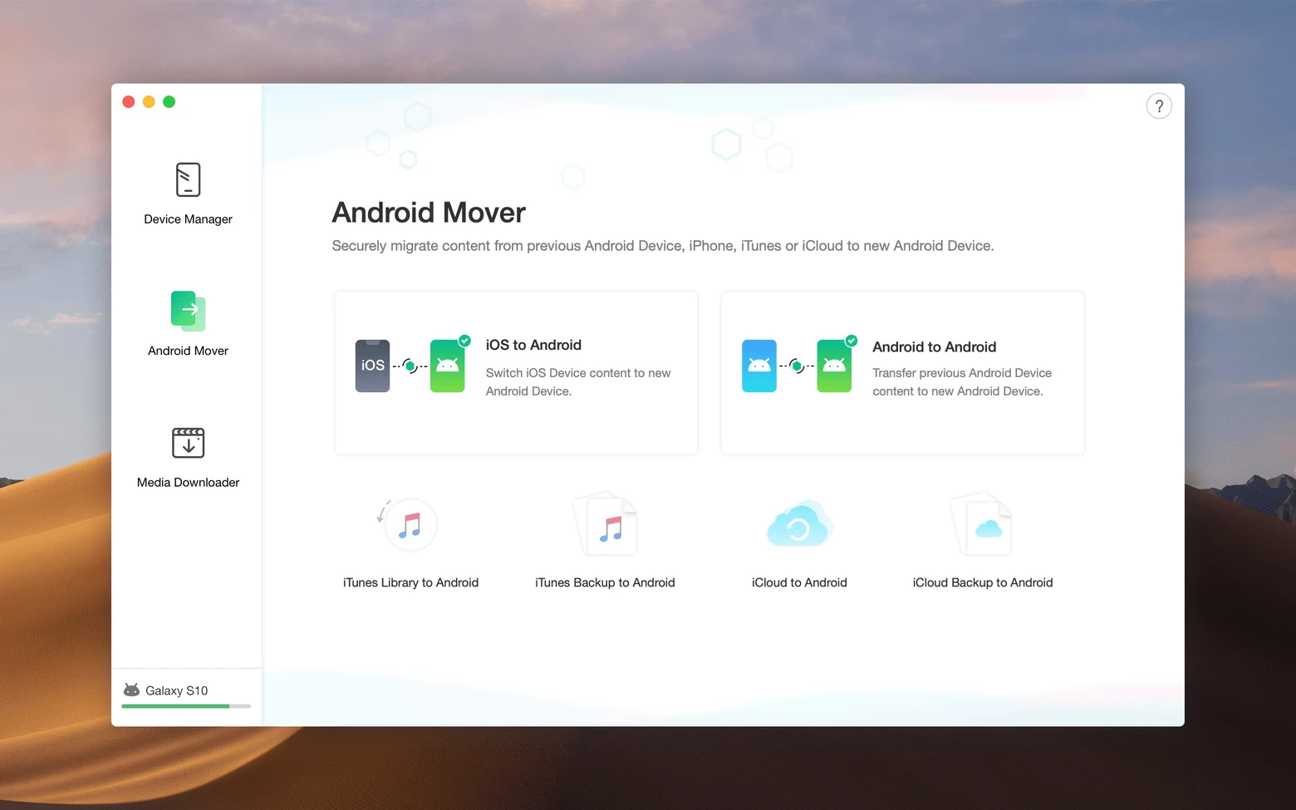Click the iCloud sync cloud icon
Image resolution: width=1296 pixels, height=810 pixels.
point(798,525)
